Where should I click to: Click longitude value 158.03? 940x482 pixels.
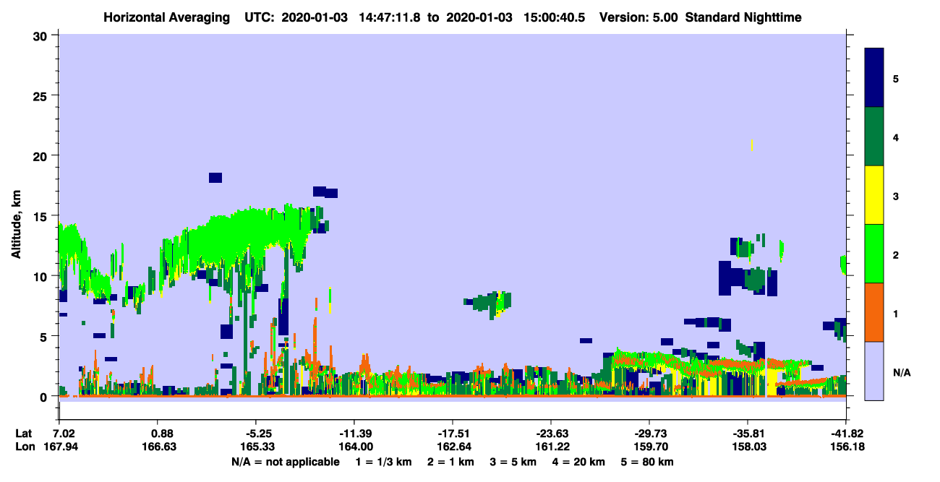(x=751, y=447)
